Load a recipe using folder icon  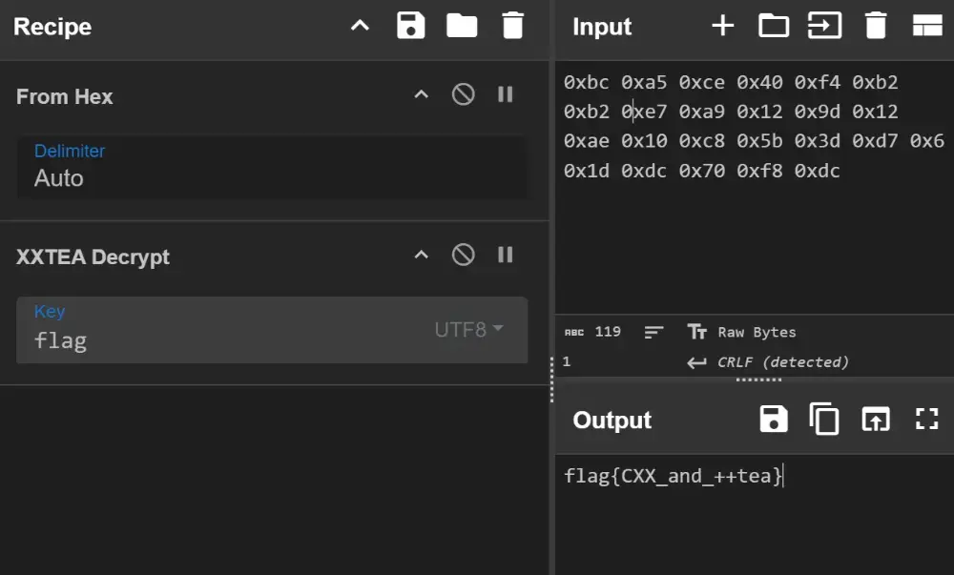tap(462, 26)
